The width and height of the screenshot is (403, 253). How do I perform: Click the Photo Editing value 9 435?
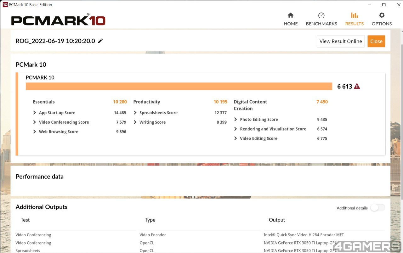pos(322,119)
